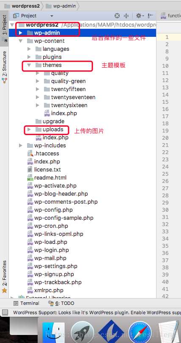The width and height of the screenshot is (181, 343).
Task: Select wp-trackback.php file
Action: point(55,282)
